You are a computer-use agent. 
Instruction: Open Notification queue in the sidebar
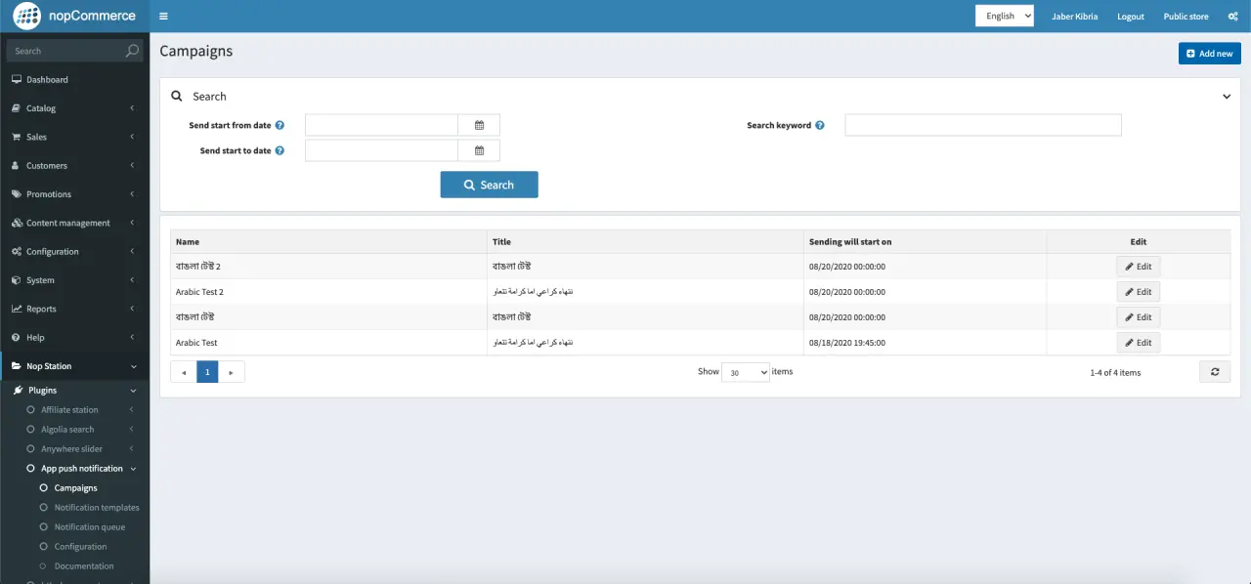pyautogui.click(x=90, y=527)
